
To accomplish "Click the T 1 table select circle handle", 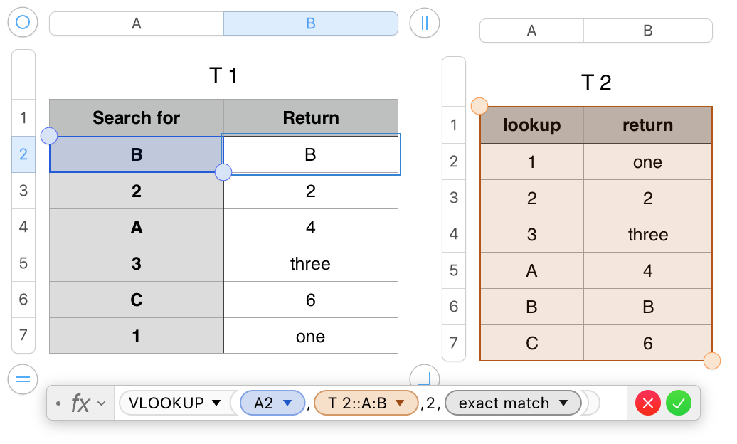I will tap(23, 23).
